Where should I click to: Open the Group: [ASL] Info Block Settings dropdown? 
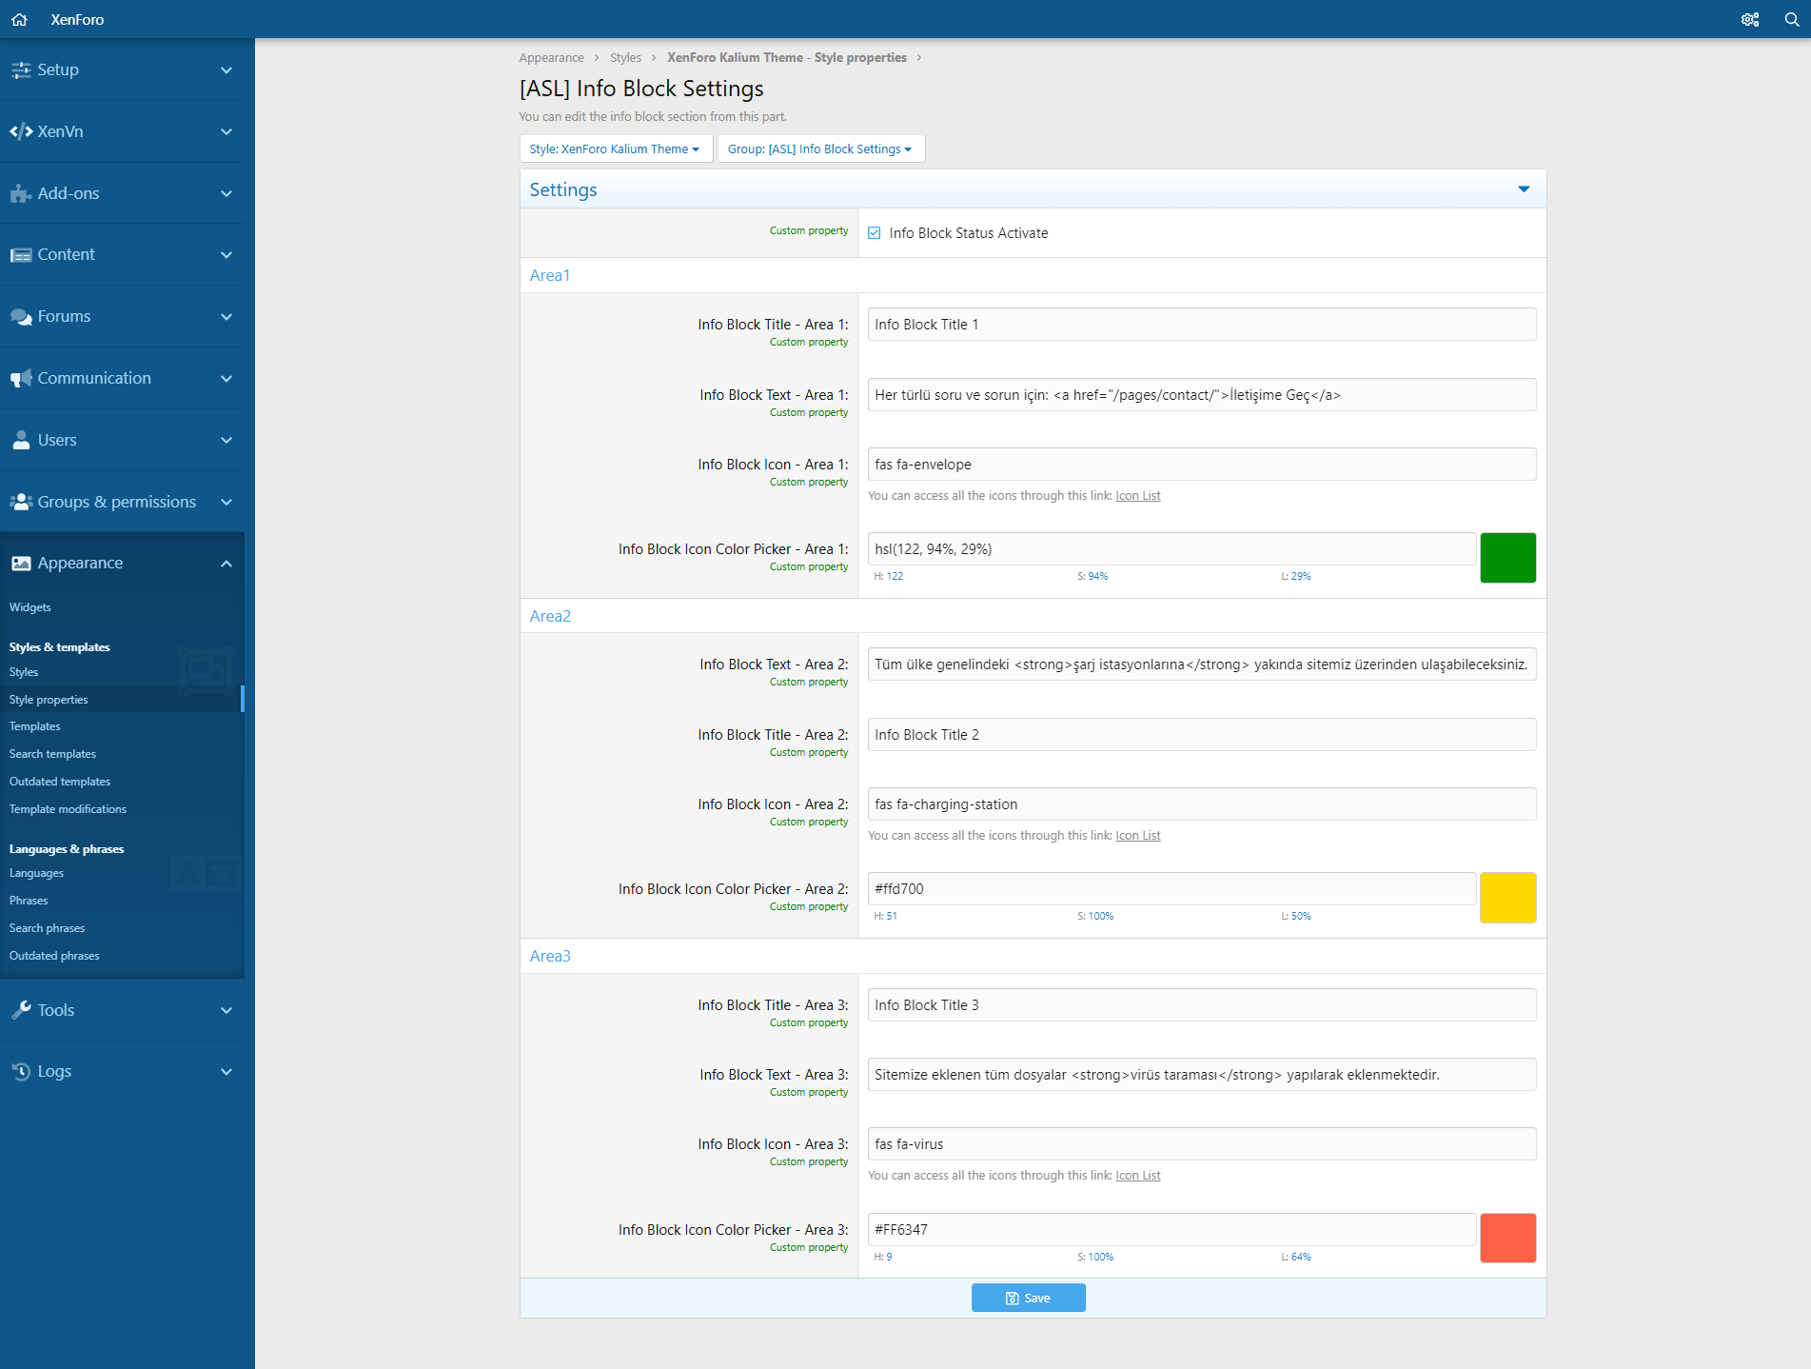point(819,149)
